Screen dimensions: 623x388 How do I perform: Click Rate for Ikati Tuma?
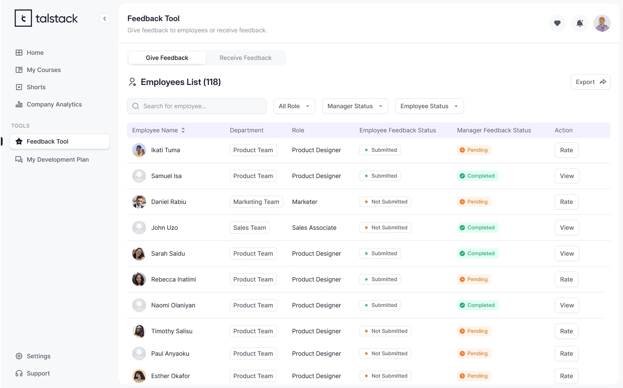pos(566,150)
